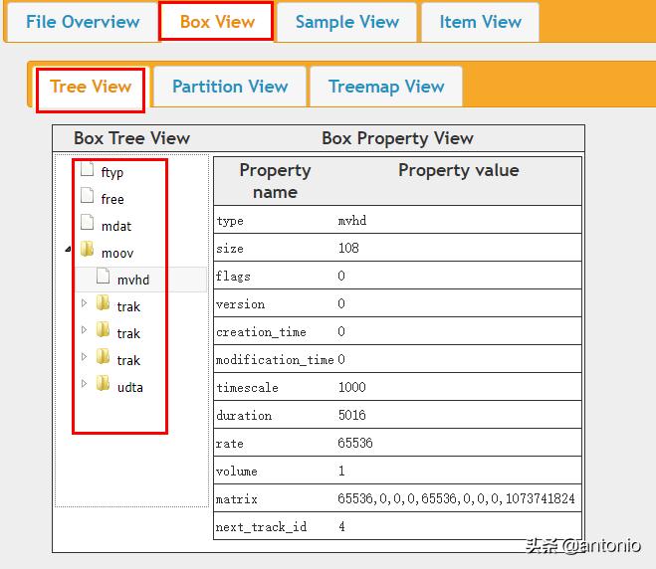The width and height of the screenshot is (656, 569).
Task: Click the modification_time property name
Action: coord(275,359)
